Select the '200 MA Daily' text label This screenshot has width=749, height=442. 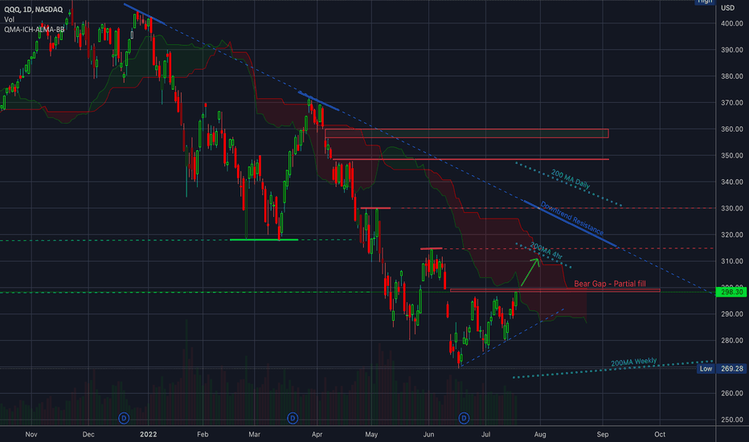click(571, 179)
